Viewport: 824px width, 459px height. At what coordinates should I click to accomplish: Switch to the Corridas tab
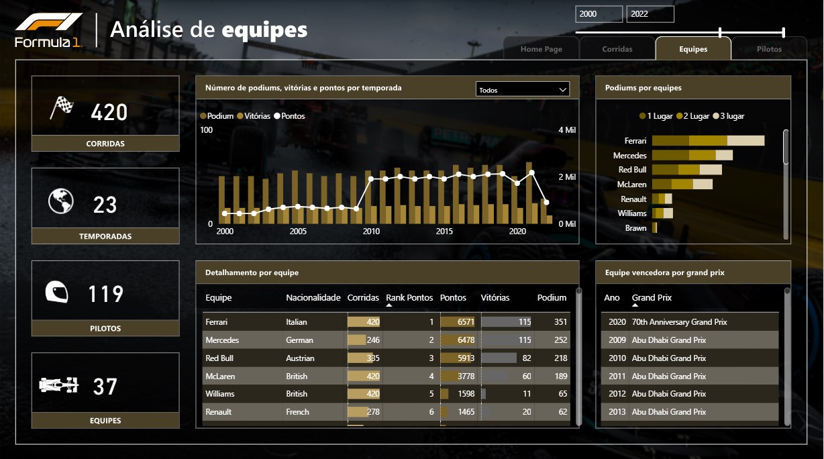[x=617, y=49]
